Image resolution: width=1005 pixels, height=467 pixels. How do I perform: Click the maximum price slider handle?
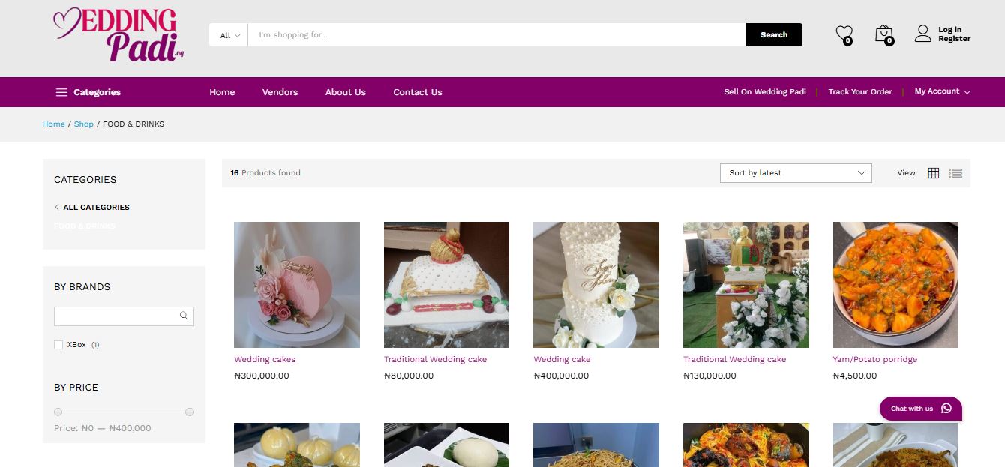(190, 412)
